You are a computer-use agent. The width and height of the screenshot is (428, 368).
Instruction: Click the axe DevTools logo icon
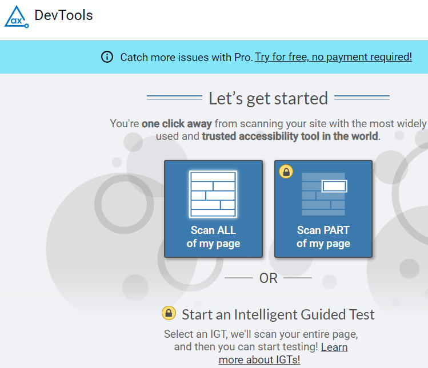tap(17, 17)
